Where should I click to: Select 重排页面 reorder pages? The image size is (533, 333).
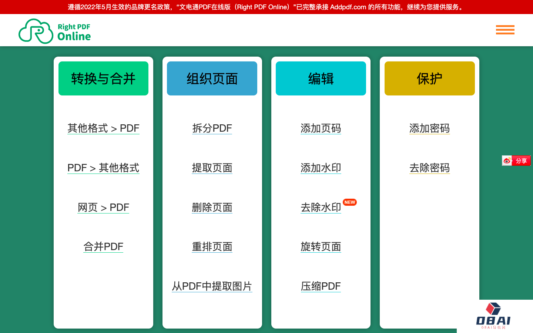click(212, 247)
